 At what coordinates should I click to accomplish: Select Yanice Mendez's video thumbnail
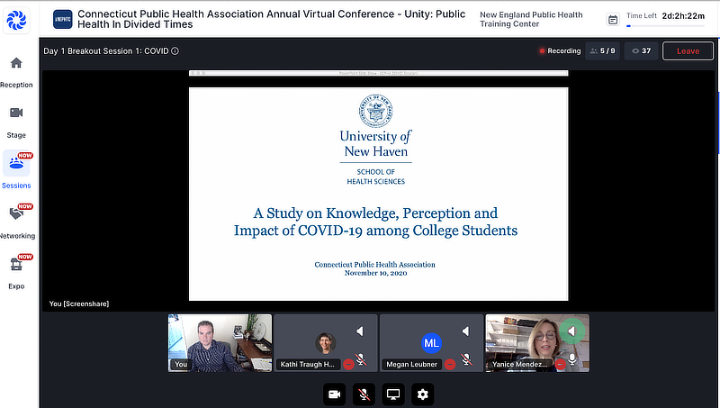(536, 342)
